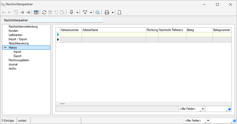Open settings gear icon in toolbar

pos(98,12)
